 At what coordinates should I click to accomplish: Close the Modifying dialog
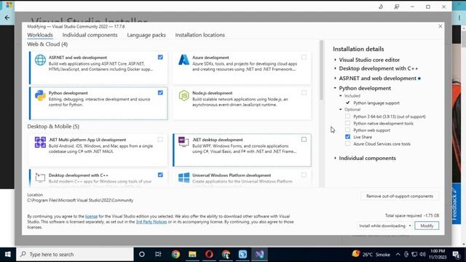click(440, 26)
